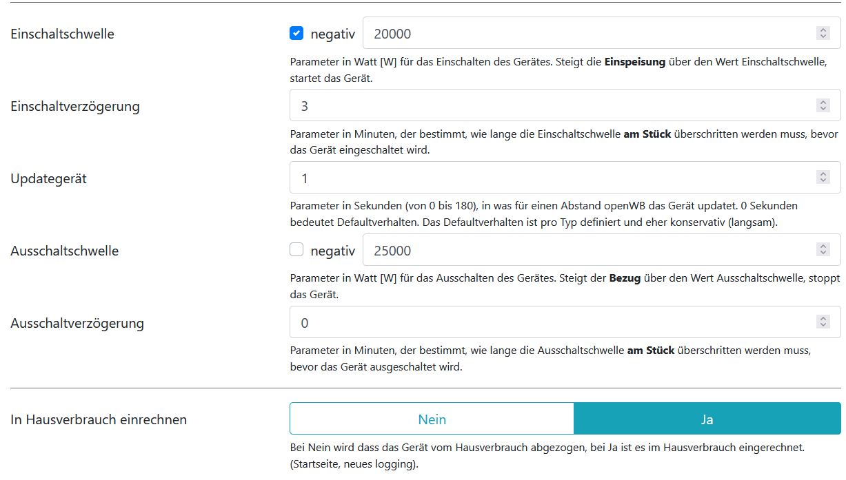Uncheck the negativ checkbox for Einschaltschwelle

click(x=296, y=33)
